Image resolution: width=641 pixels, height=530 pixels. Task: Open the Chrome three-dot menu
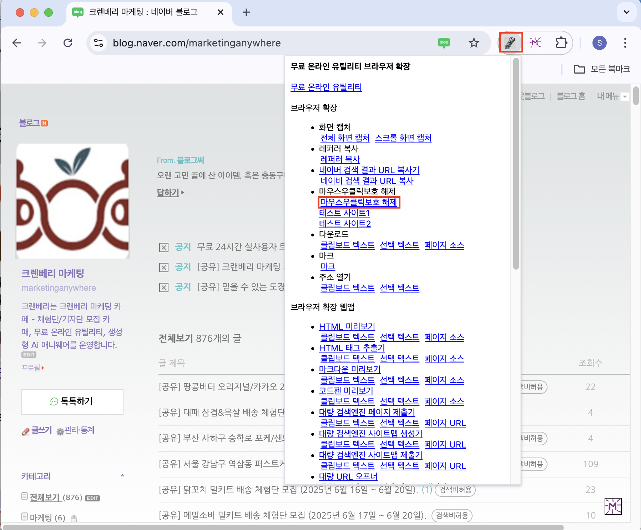point(625,43)
